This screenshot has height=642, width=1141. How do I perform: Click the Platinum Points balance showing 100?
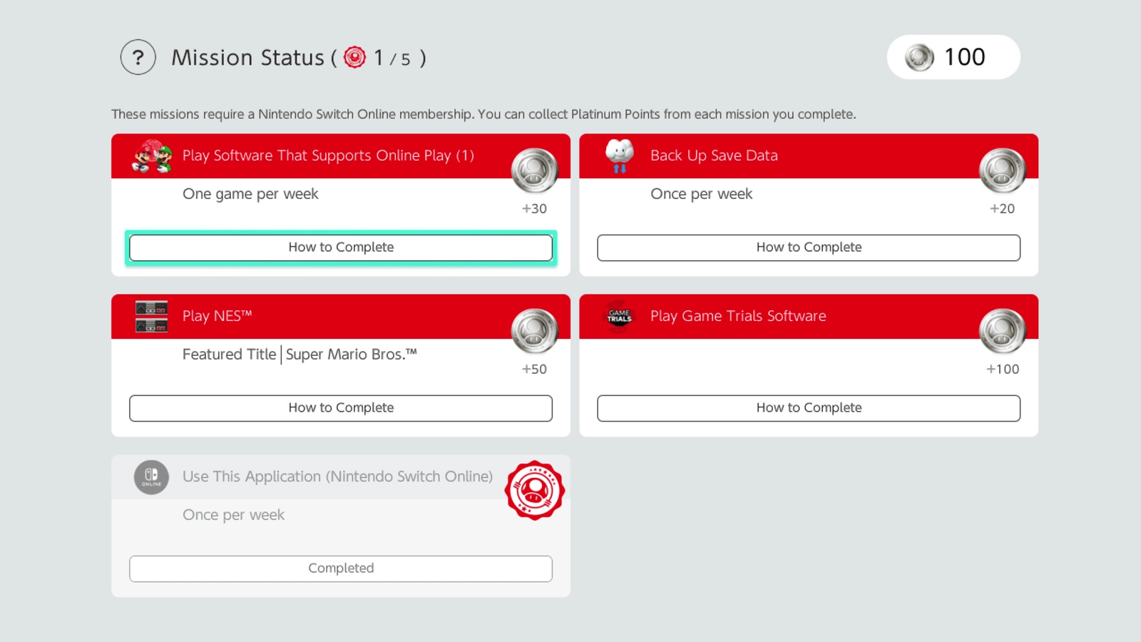tap(953, 57)
